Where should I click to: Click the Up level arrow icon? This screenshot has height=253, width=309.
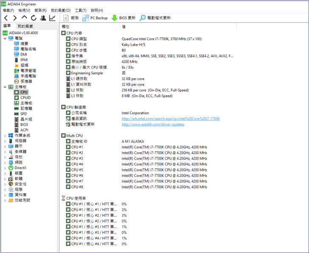coord(24,18)
